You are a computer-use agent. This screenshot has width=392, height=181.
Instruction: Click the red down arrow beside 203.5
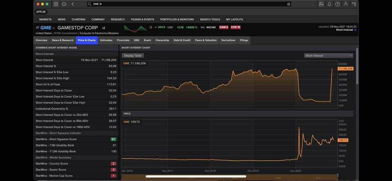(x=155, y=27)
